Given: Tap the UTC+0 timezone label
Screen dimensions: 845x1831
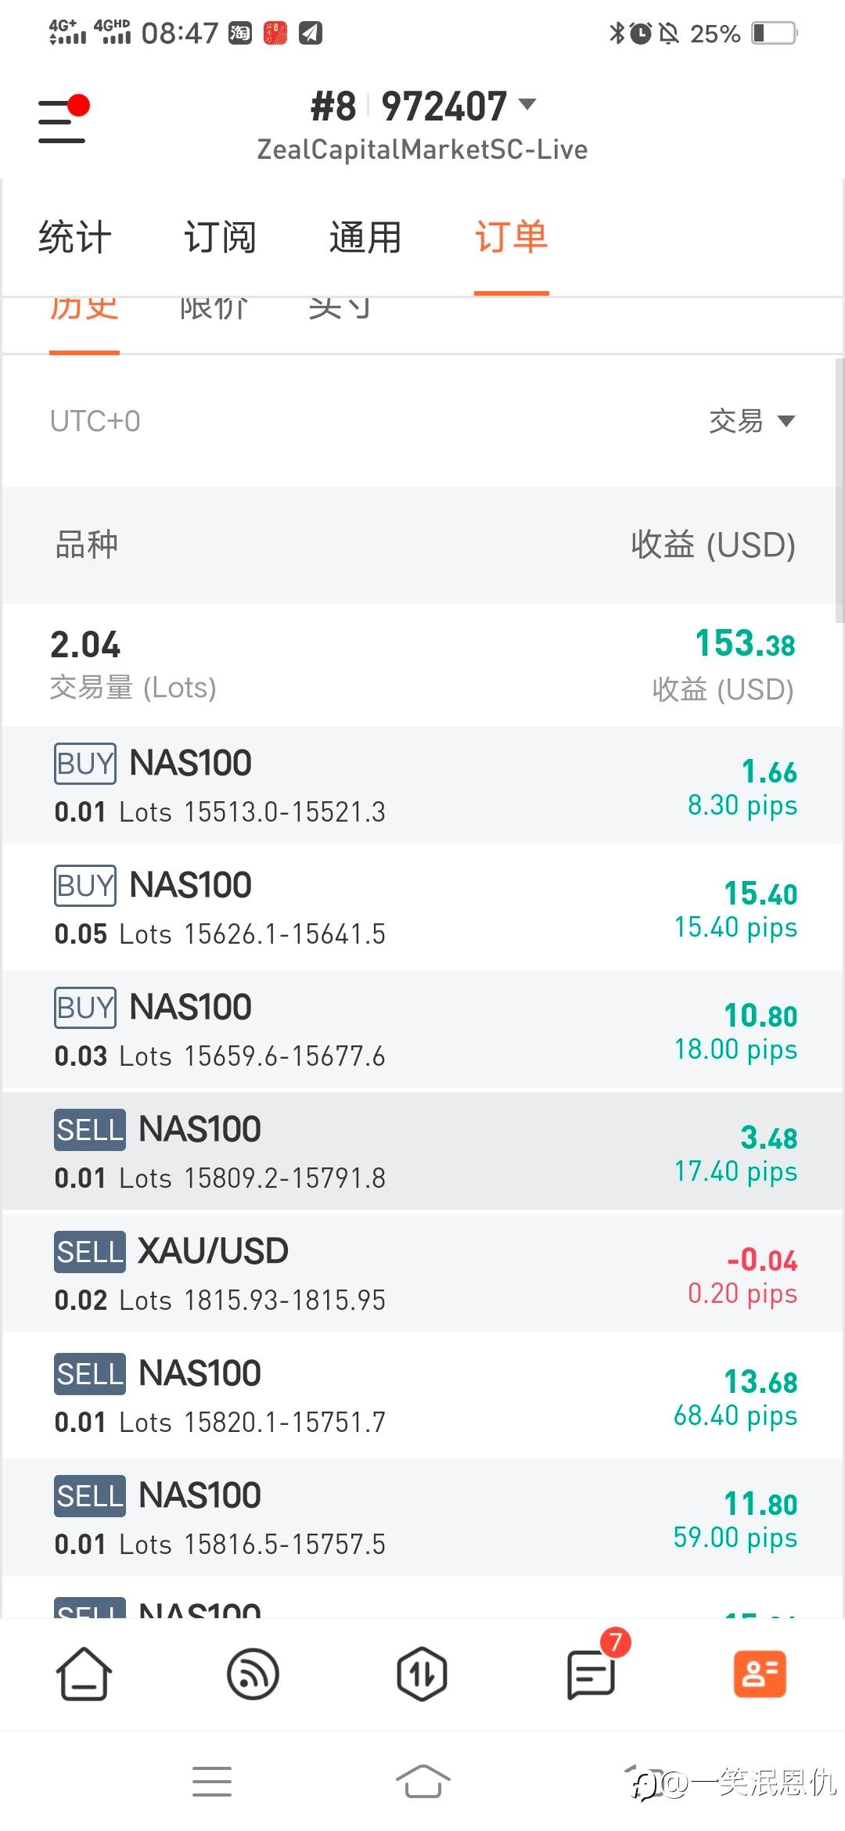Looking at the screenshot, I should point(95,421).
